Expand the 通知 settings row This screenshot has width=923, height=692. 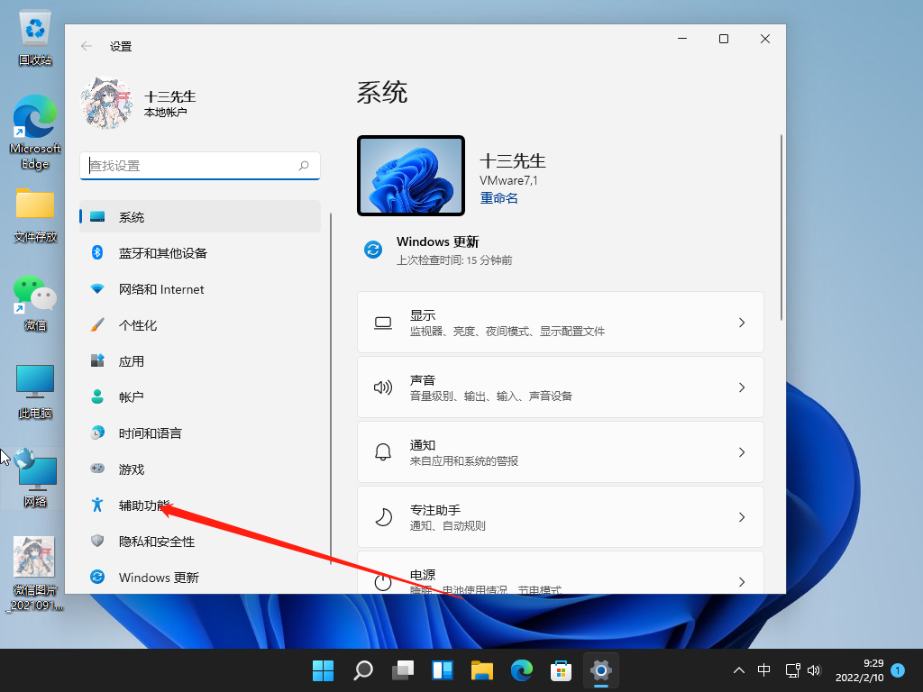(x=561, y=451)
